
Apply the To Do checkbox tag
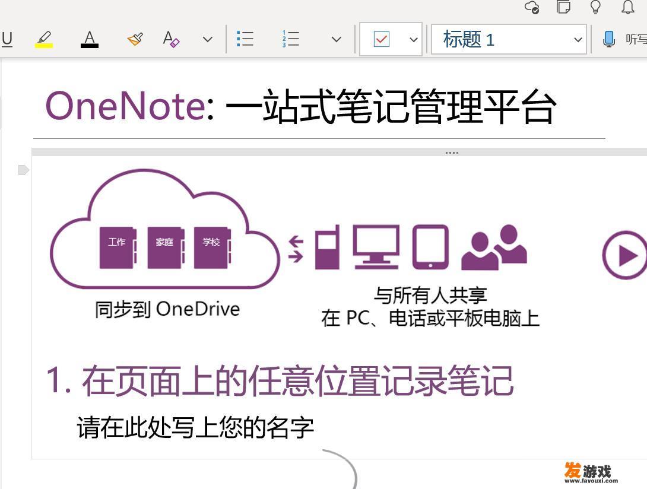(x=381, y=40)
